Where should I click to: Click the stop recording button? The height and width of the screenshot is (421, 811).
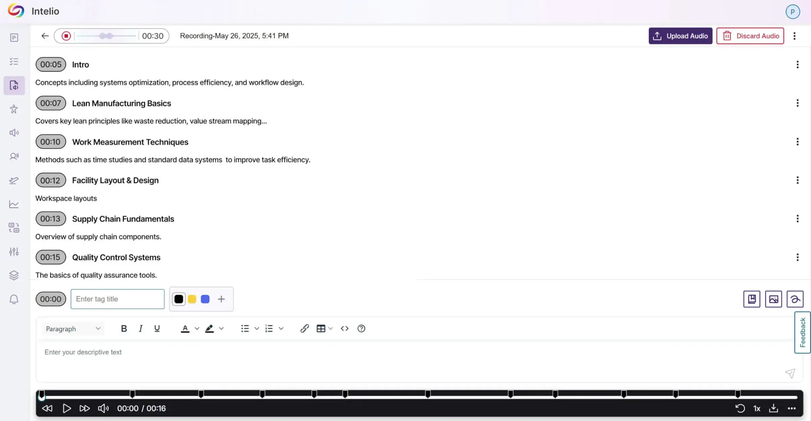pyautogui.click(x=66, y=36)
